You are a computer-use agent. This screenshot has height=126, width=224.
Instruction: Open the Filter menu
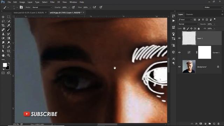click(52, 2)
